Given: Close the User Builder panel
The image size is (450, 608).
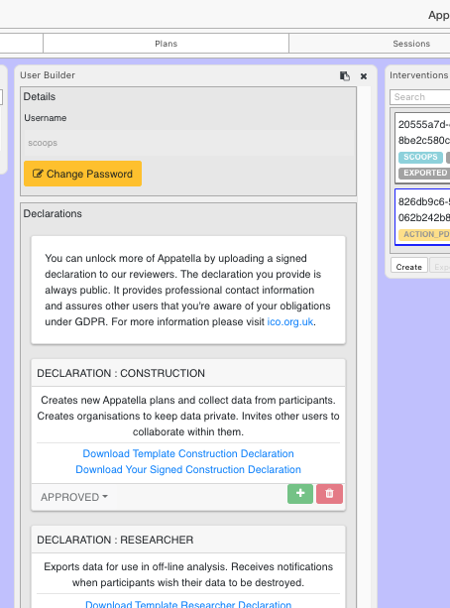Looking at the screenshot, I should 364,76.
